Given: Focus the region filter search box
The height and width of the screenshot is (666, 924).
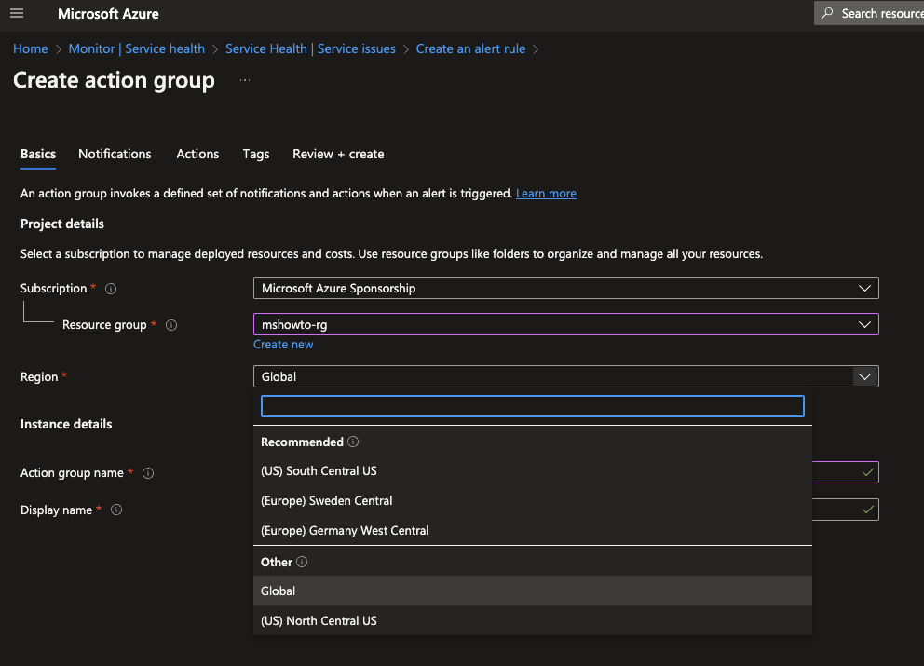Looking at the screenshot, I should [x=532, y=406].
